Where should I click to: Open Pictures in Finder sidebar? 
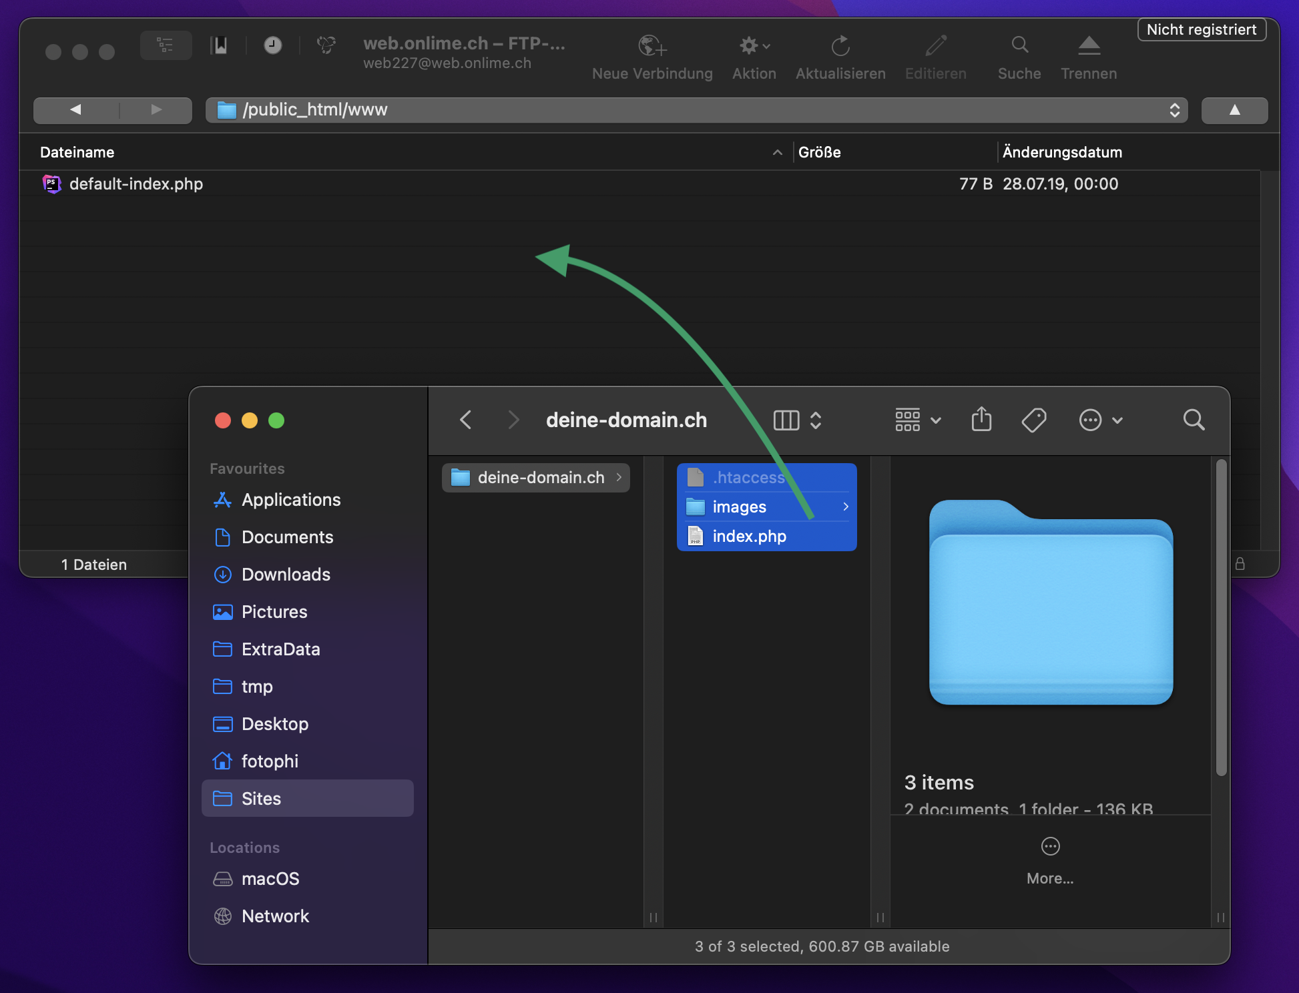click(308, 612)
